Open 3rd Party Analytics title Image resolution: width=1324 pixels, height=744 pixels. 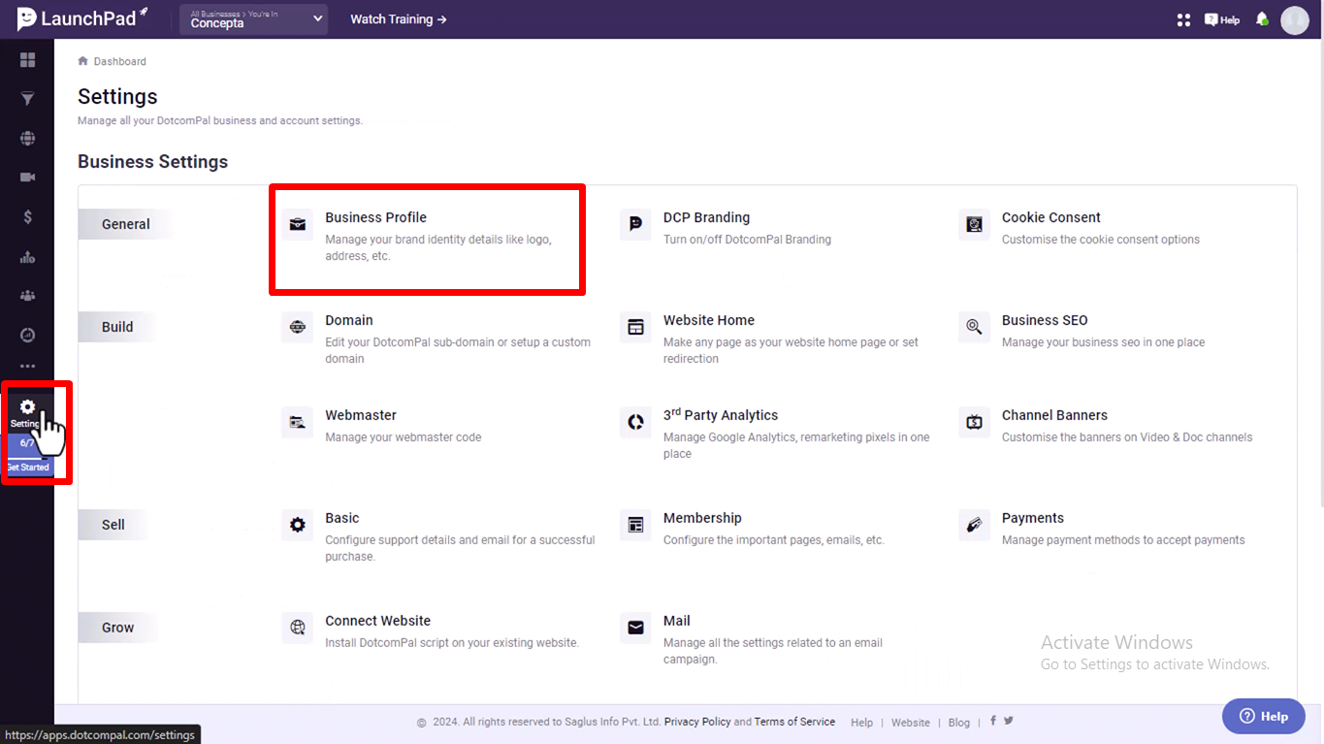click(721, 414)
